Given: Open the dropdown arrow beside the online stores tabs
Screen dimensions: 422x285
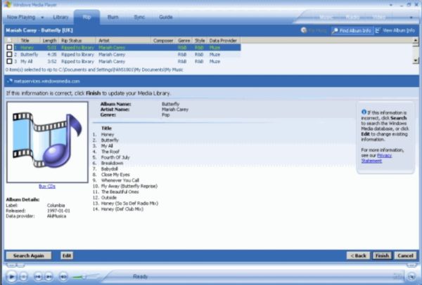Looking at the screenshot, I should point(411,18).
